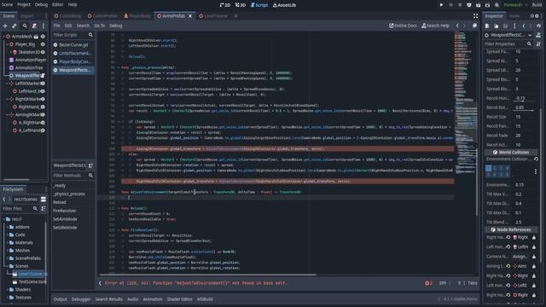This screenshot has height=307, width=546.
Task: Click the search icon in Filter Scripts
Action: tap(90, 35)
